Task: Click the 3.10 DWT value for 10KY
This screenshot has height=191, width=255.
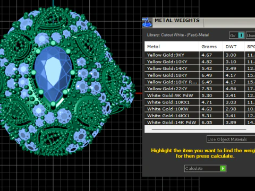Action: coord(231,62)
